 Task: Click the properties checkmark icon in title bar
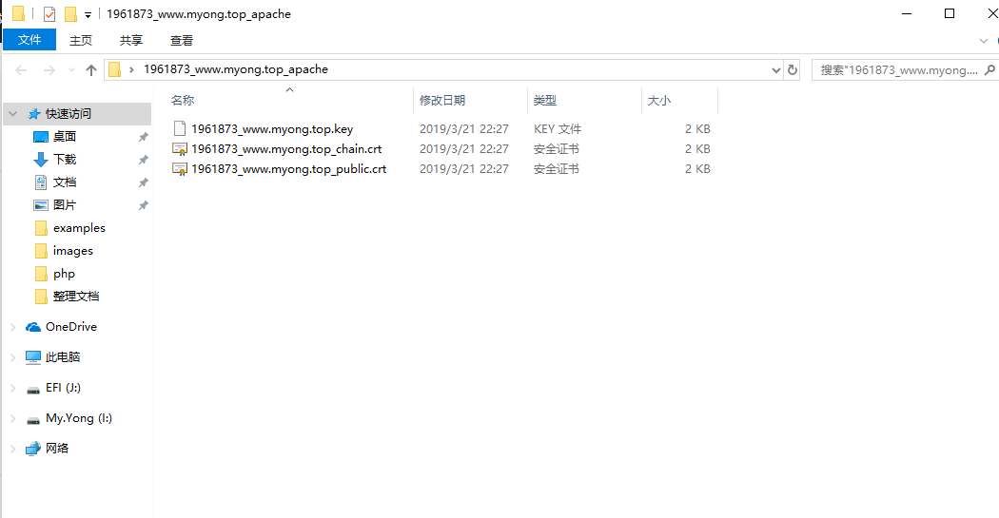[x=49, y=14]
